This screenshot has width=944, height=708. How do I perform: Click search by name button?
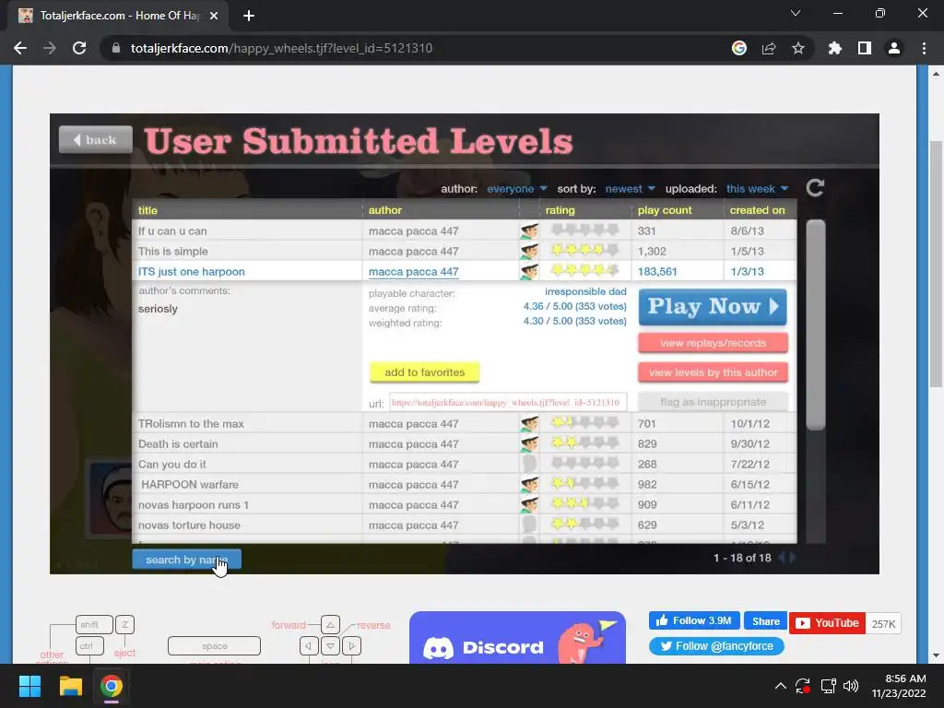(x=186, y=560)
